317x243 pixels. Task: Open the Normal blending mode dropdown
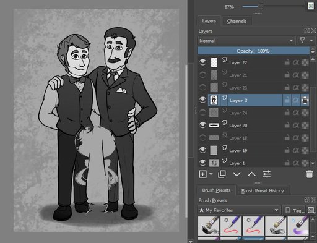pyautogui.click(x=246, y=41)
